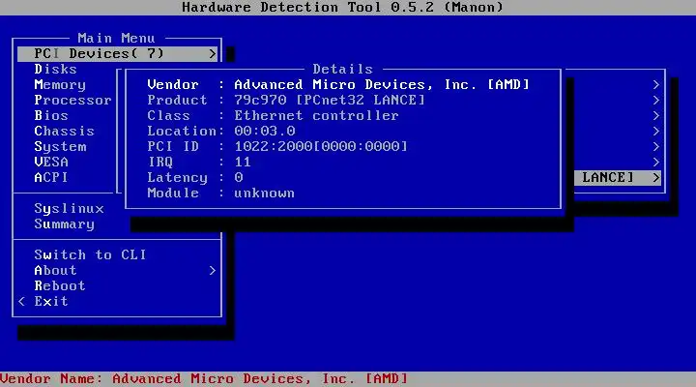Select the VESA entry
696x387 pixels.
(51, 163)
